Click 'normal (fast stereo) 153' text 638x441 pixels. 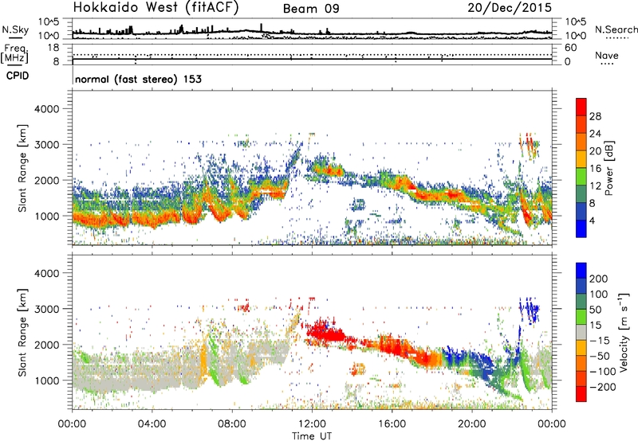coord(138,79)
